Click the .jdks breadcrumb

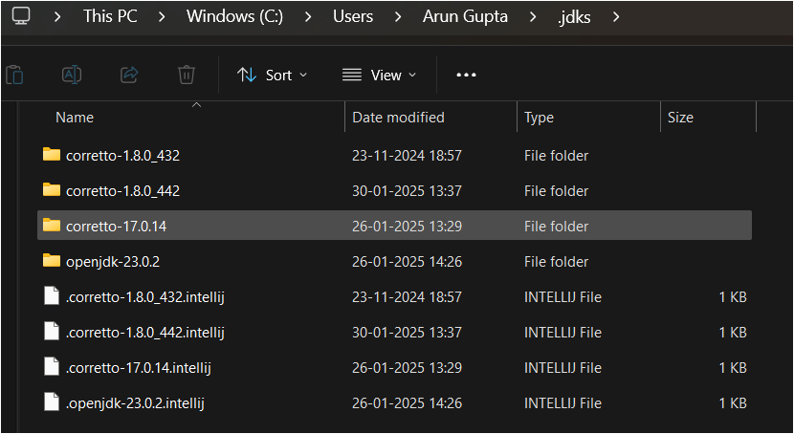(x=574, y=17)
